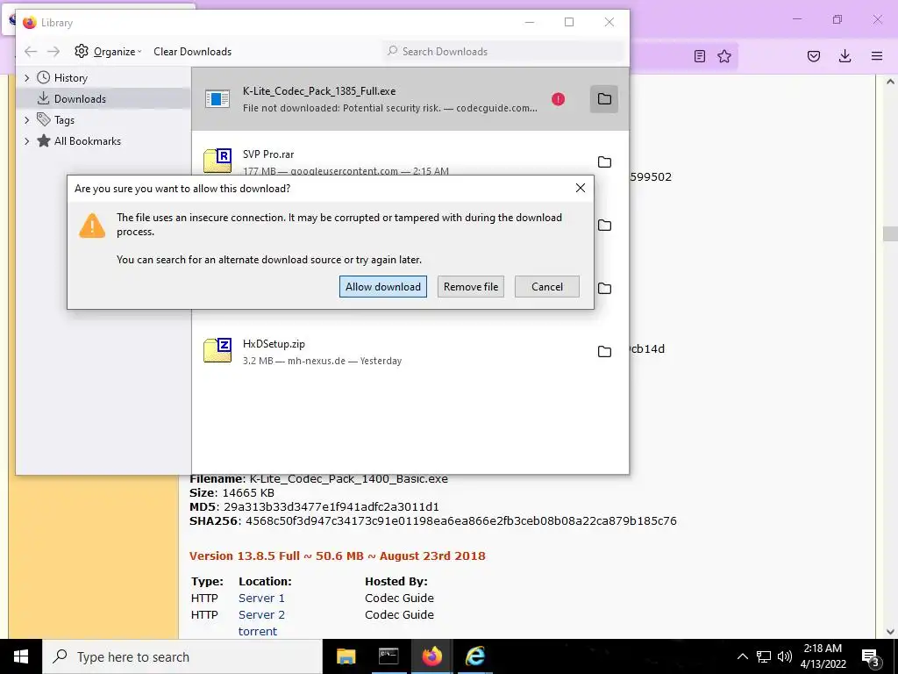898x674 pixels.
Task: Toggle reader view in Firefox toolbar
Action: [x=699, y=56]
